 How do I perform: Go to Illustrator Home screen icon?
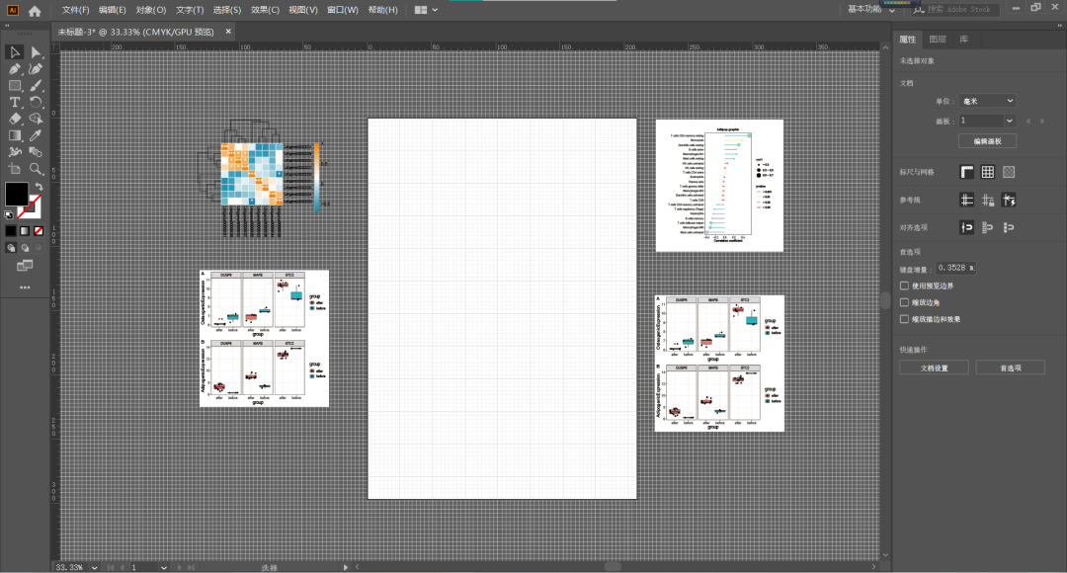(35, 10)
